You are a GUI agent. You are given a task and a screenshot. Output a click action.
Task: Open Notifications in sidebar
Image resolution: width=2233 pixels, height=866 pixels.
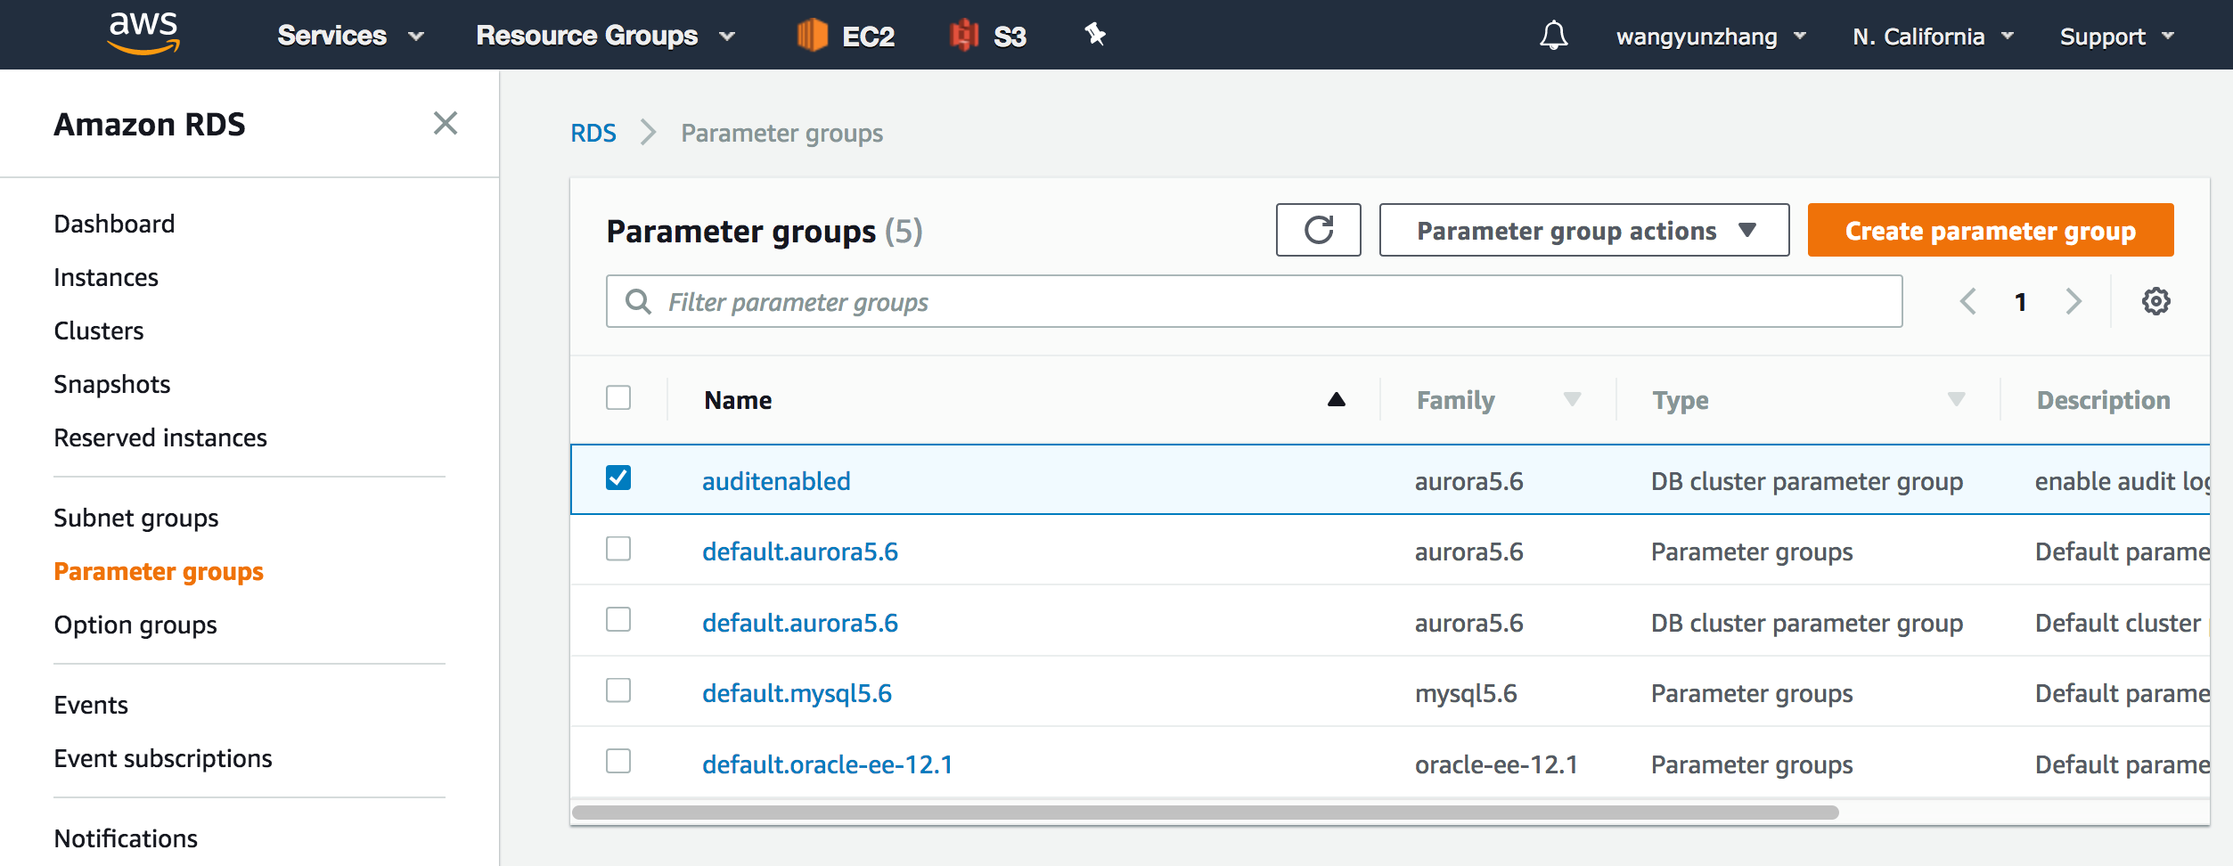click(126, 838)
